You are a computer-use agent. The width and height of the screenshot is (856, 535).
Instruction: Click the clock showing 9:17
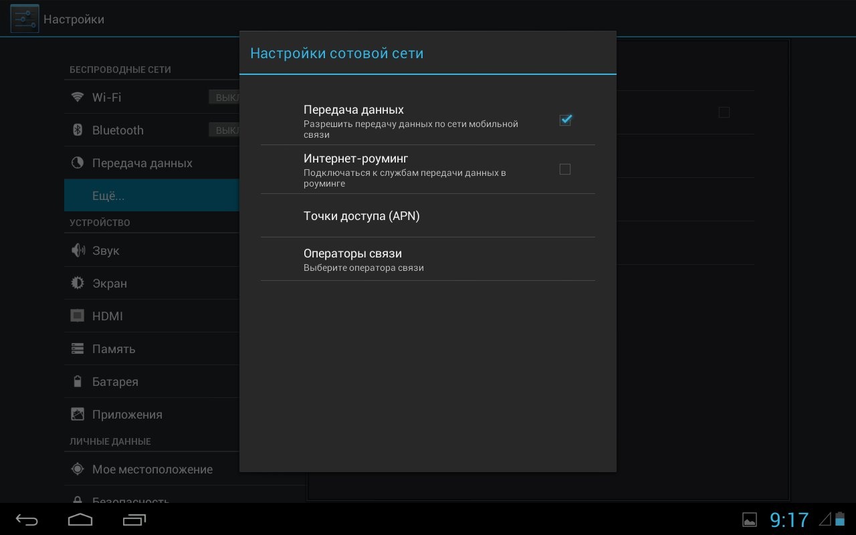[x=789, y=520]
